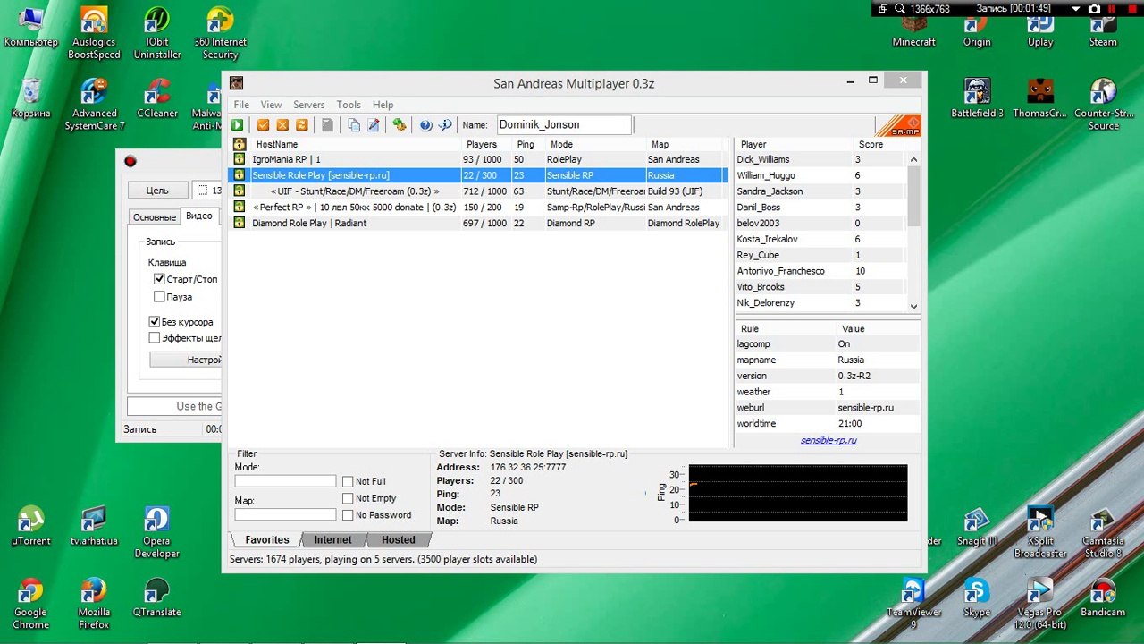Switch to the Основные tab in Bandicam
This screenshot has height=644, width=1144.
155,217
